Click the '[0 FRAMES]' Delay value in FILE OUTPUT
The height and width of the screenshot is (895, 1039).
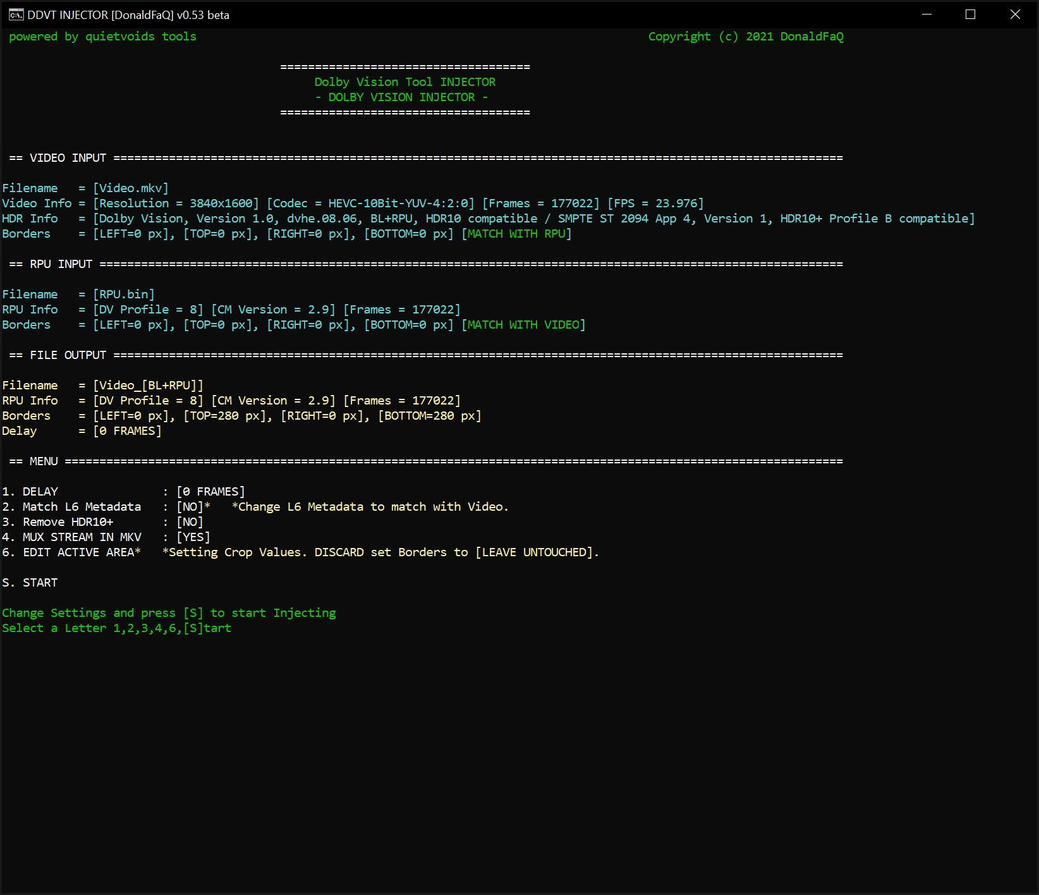(127, 431)
